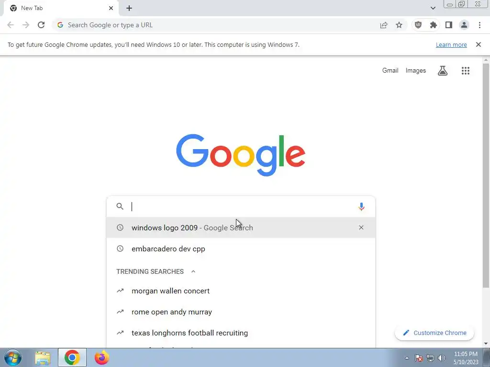Close the New Tab tab
Viewport: 490px width, 367px height.
tap(111, 8)
